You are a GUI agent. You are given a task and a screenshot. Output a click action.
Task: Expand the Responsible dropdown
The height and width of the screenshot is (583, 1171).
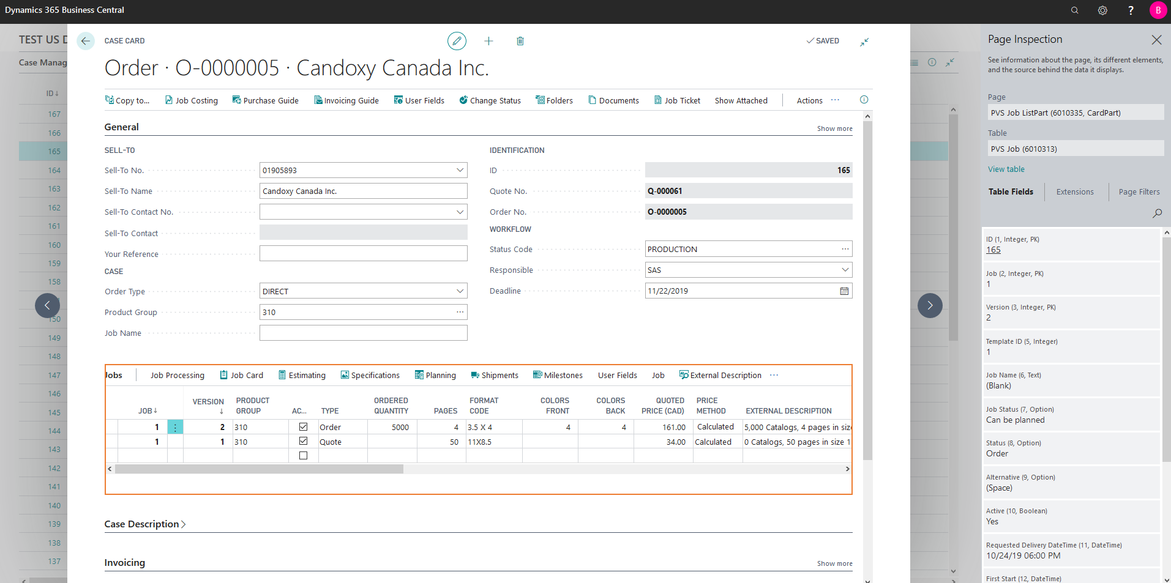845,270
